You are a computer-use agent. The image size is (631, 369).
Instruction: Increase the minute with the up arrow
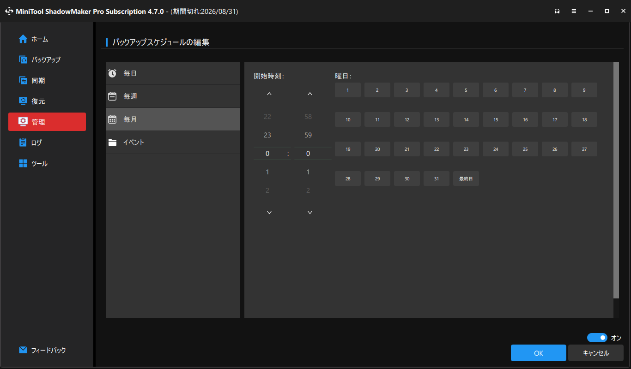click(x=310, y=94)
